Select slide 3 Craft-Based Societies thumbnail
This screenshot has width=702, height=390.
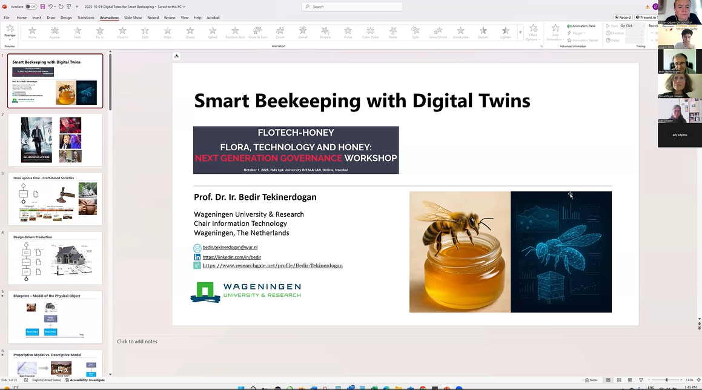[x=55, y=200]
